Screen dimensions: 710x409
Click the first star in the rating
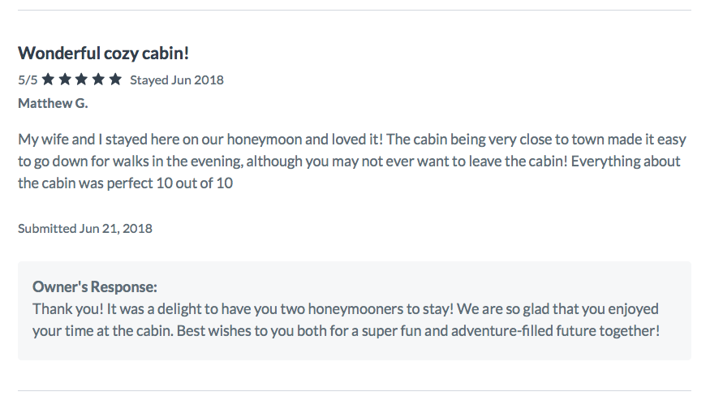49,80
